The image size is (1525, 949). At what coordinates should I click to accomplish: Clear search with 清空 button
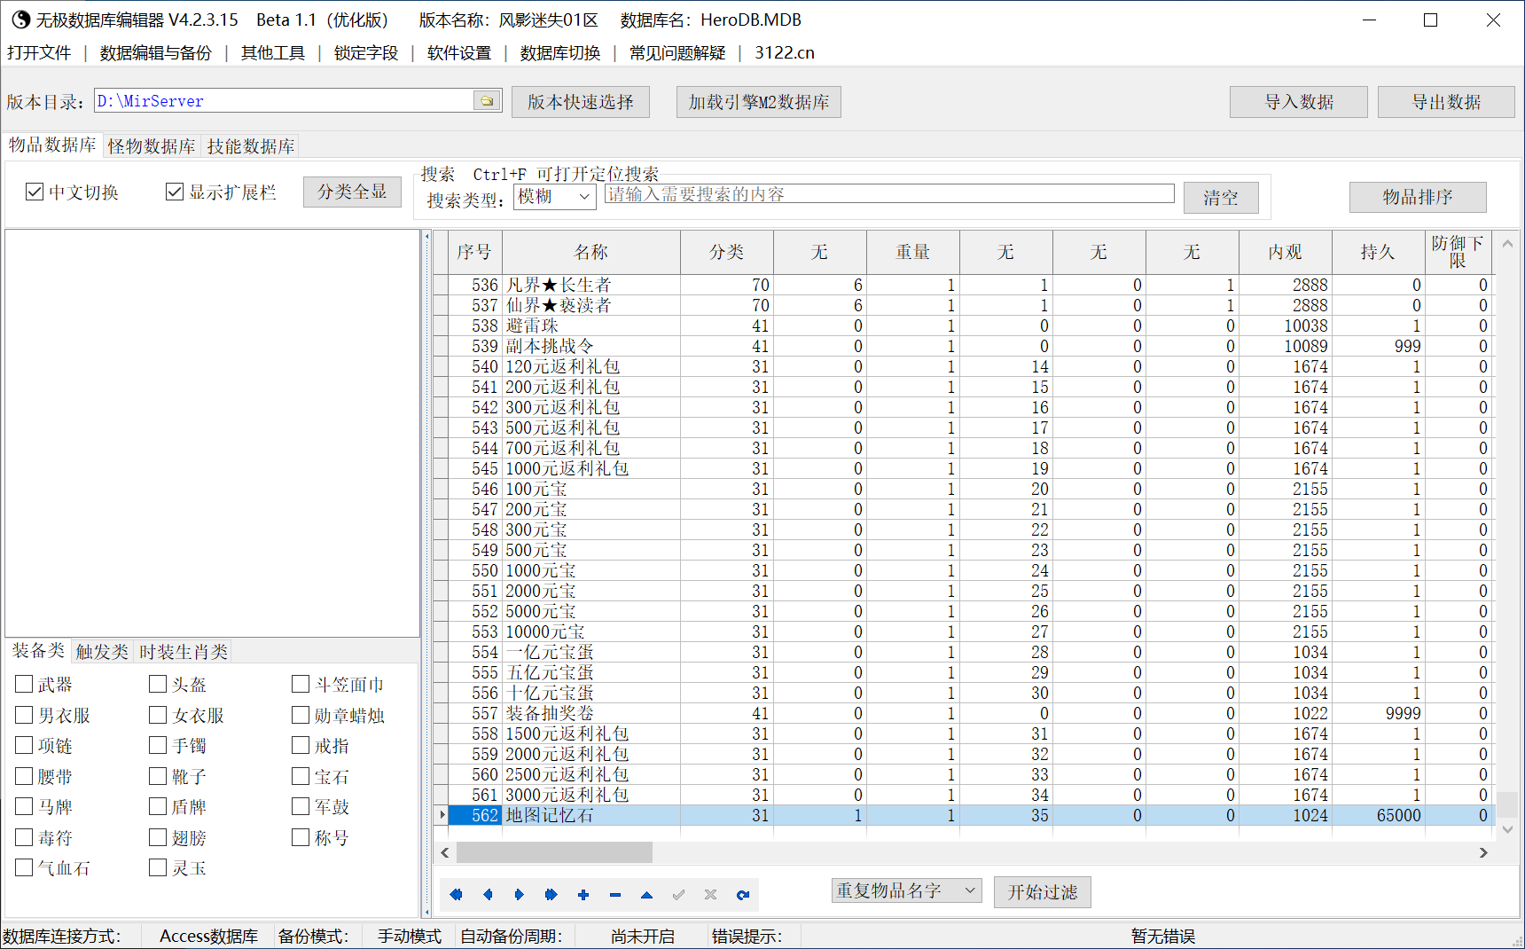pyautogui.click(x=1221, y=198)
